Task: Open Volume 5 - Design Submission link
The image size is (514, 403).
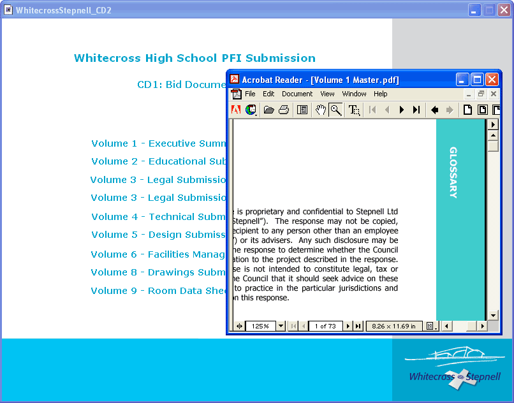Action: [x=159, y=235]
